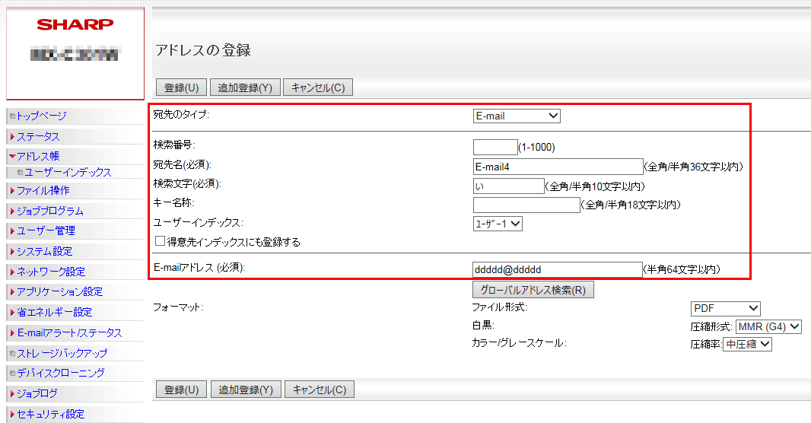Click the E-mailアドレス input field
This screenshot has height=423, width=811.
click(x=557, y=269)
